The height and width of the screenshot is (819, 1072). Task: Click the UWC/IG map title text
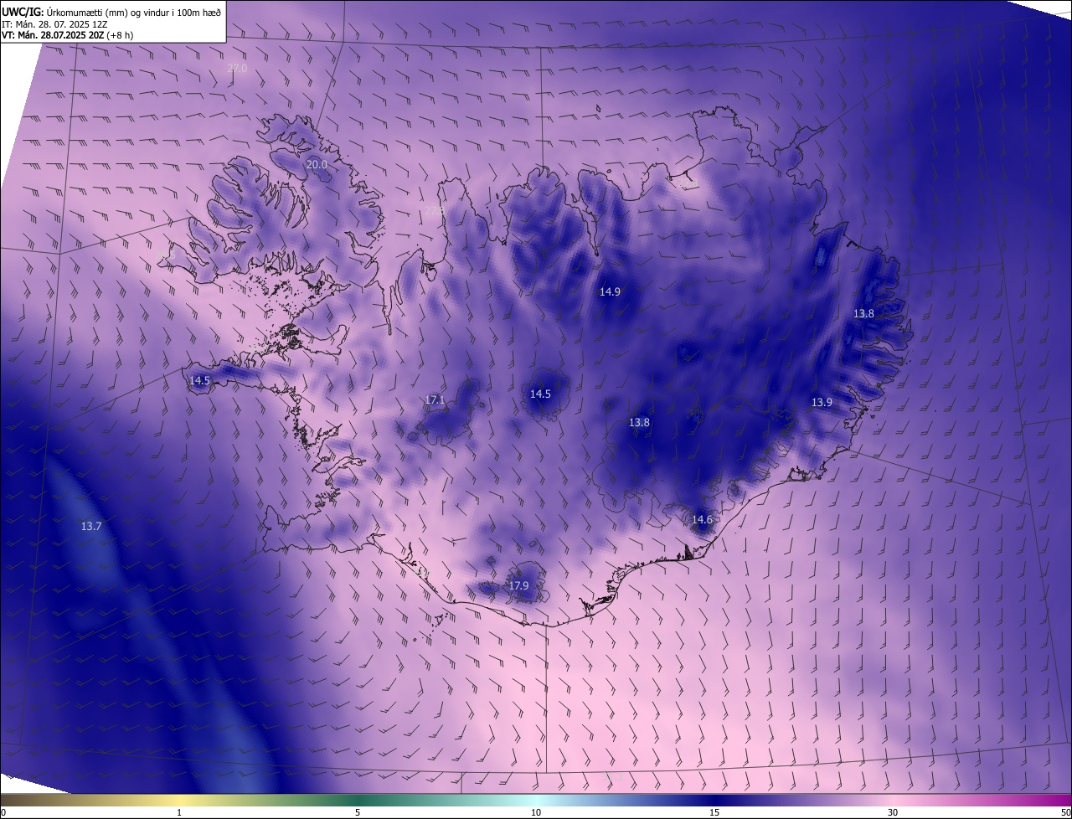(111, 12)
